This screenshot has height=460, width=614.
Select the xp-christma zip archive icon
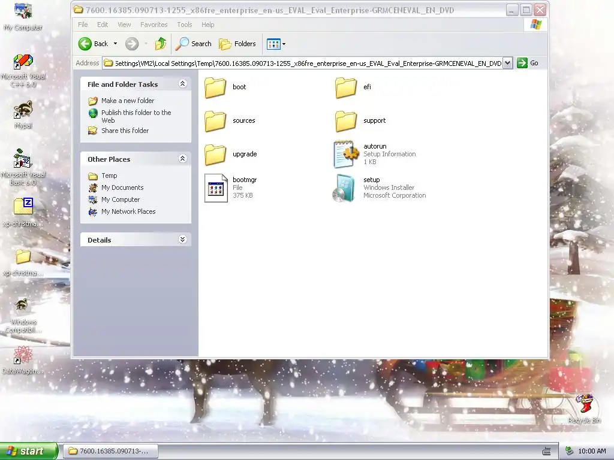[x=23, y=207]
